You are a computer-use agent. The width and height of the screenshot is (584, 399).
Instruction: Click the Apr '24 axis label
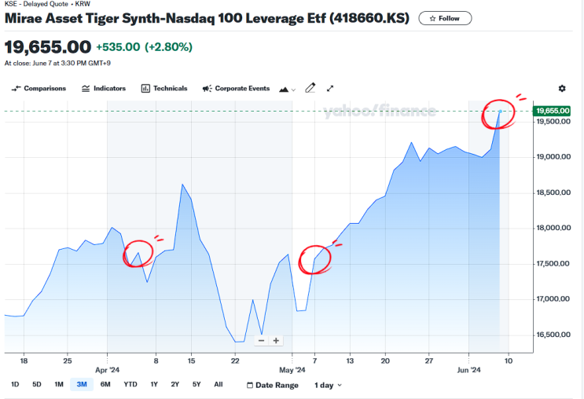tap(107, 370)
